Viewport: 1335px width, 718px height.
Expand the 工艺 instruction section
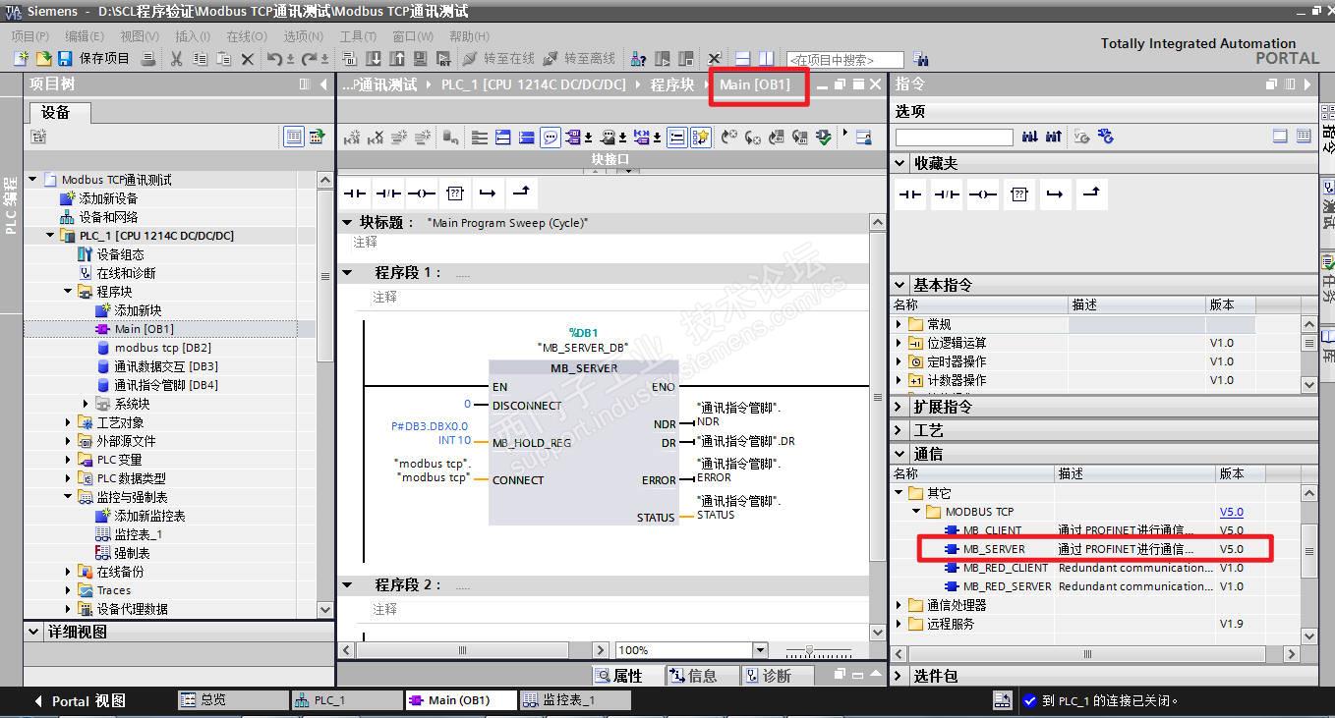pos(900,430)
